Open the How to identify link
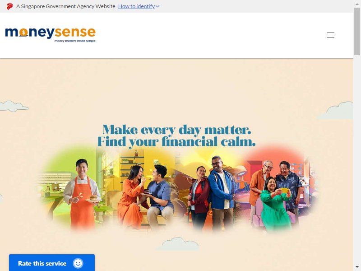361x271 pixels. (x=136, y=6)
